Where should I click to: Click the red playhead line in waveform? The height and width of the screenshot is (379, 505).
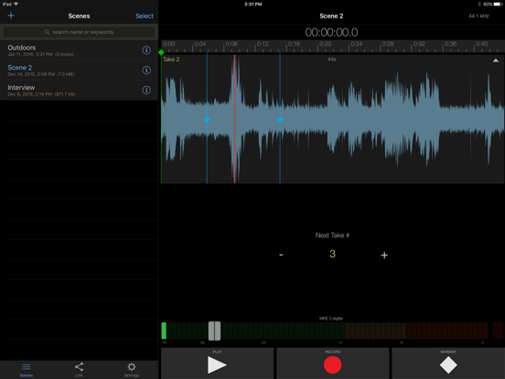click(x=234, y=119)
